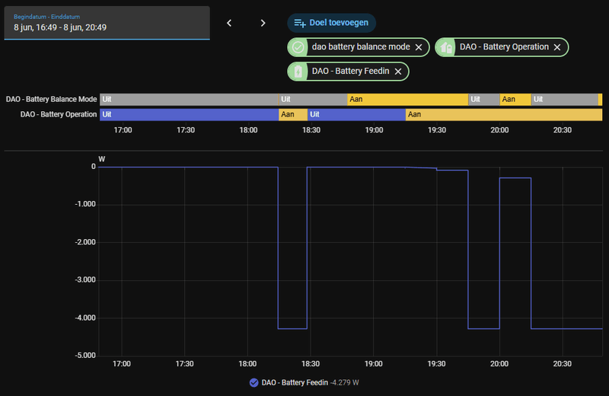Click DAO - Battery Operation row label
Viewport: 609px width, 396px height.
tap(59, 115)
